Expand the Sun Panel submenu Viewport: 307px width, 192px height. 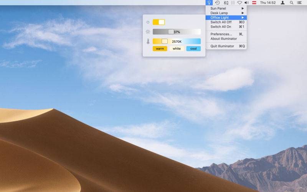pos(226,8)
